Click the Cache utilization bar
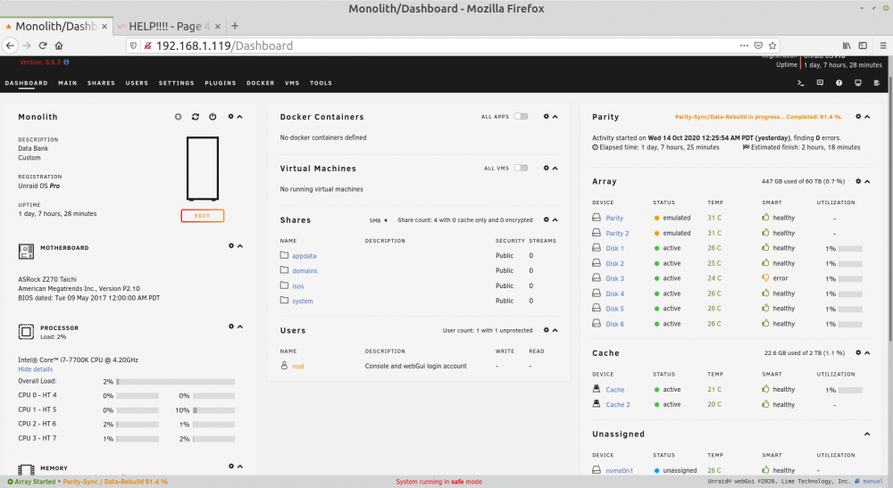 [x=850, y=390]
